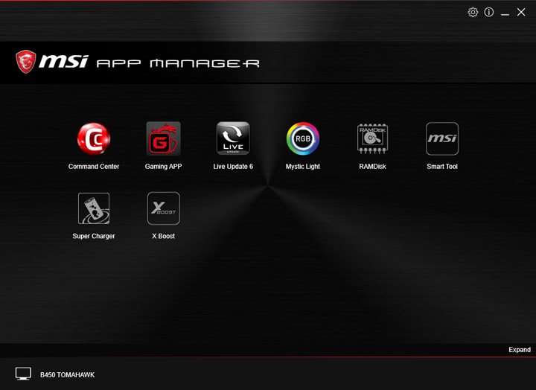This screenshot has width=536, height=390.
Task: Click the "Gaming APP" label text
Action: click(163, 167)
